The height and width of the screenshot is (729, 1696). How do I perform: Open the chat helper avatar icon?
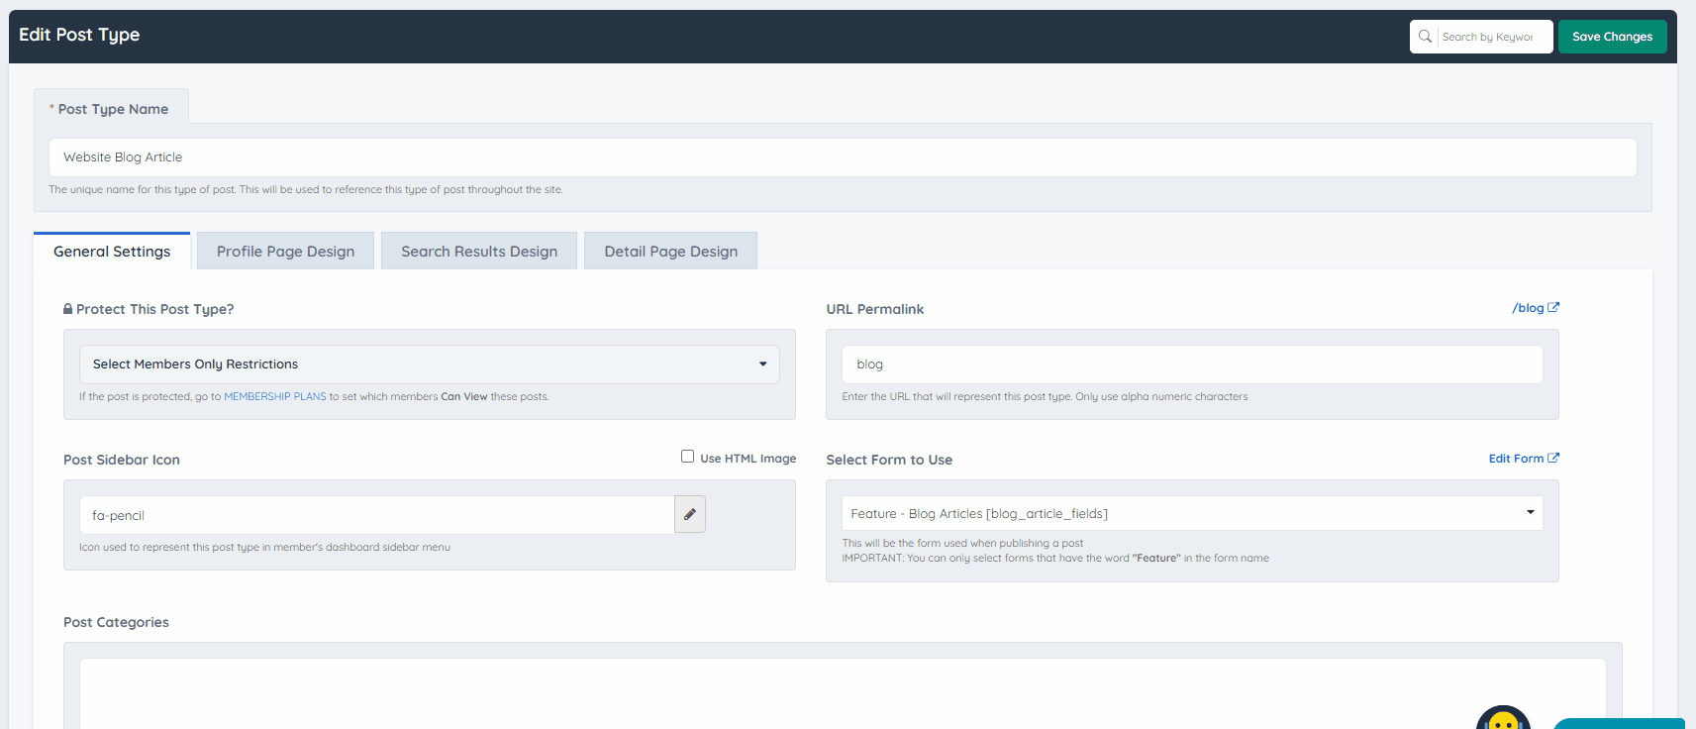(x=1503, y=718)
